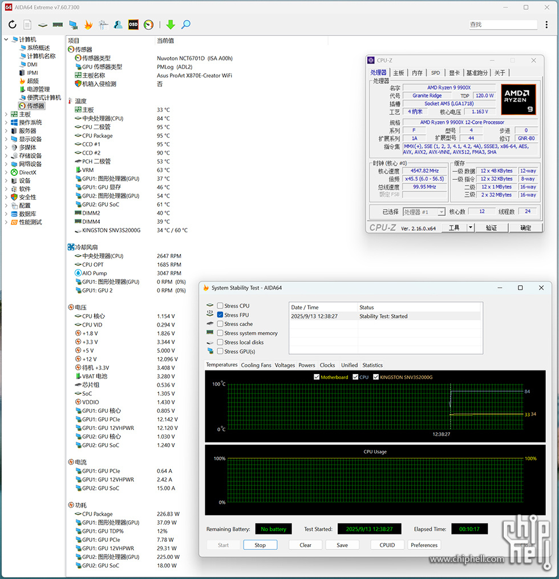Open the Voltages tab in Stability Test

(x=285, y=365)
